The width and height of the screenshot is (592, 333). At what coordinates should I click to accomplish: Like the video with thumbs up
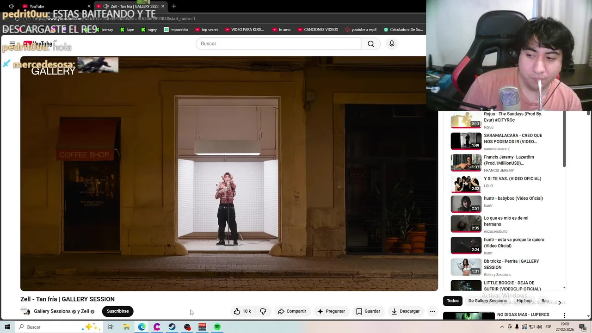[242, 311]
